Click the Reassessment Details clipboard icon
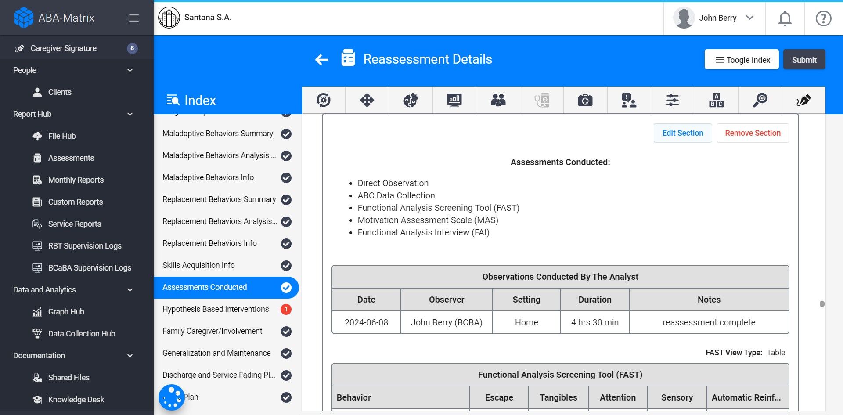The image size is (843, 415). [x=348, y=58]
